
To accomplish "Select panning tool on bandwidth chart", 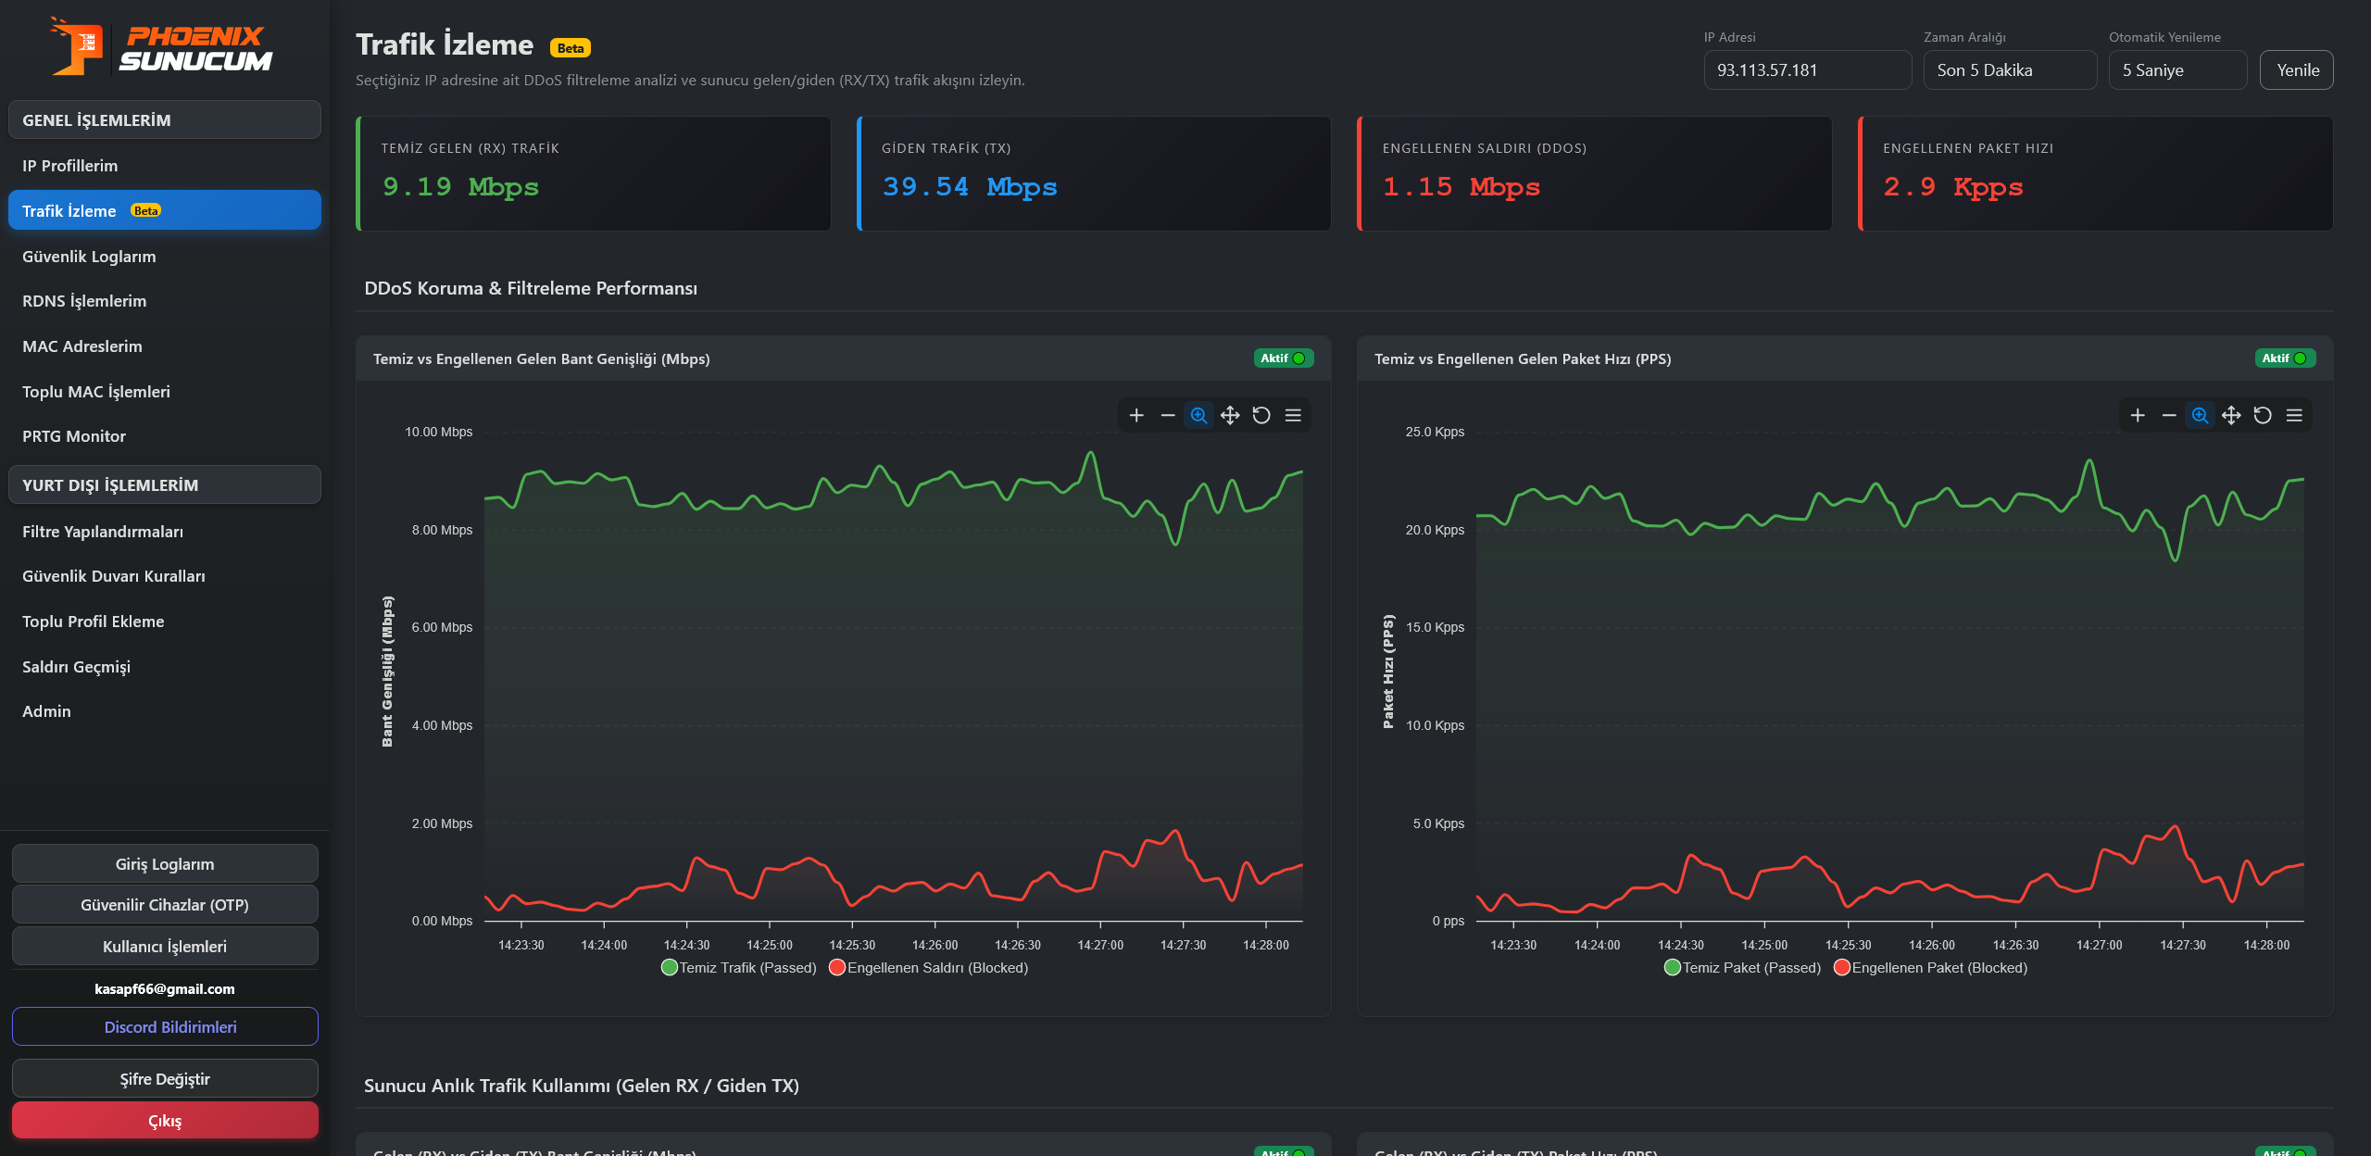I will tap(1230, 416).
